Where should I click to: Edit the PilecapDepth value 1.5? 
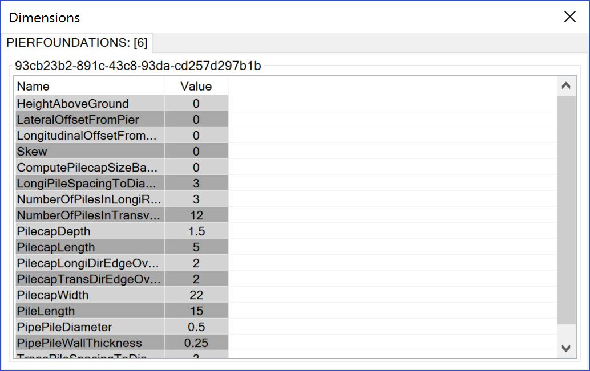tap(196, 231)
